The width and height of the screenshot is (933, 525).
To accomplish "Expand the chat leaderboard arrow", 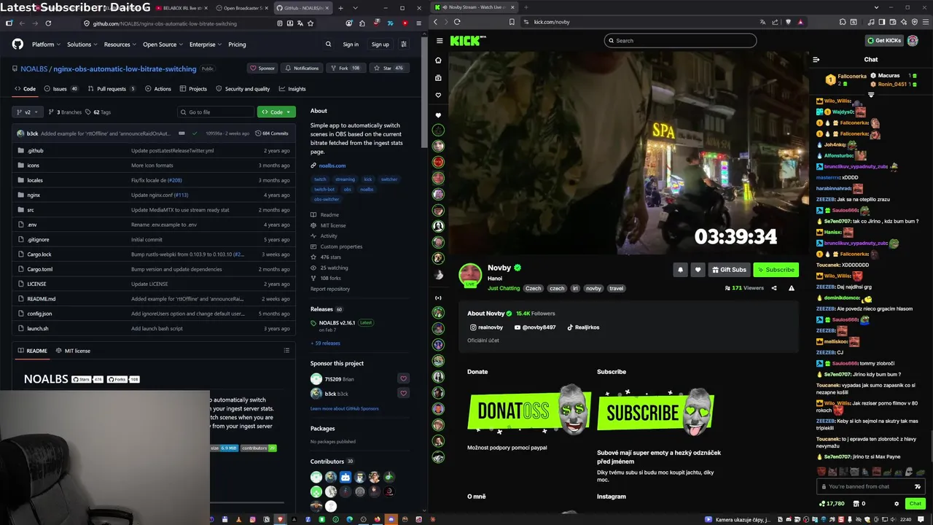I will 871,95.
